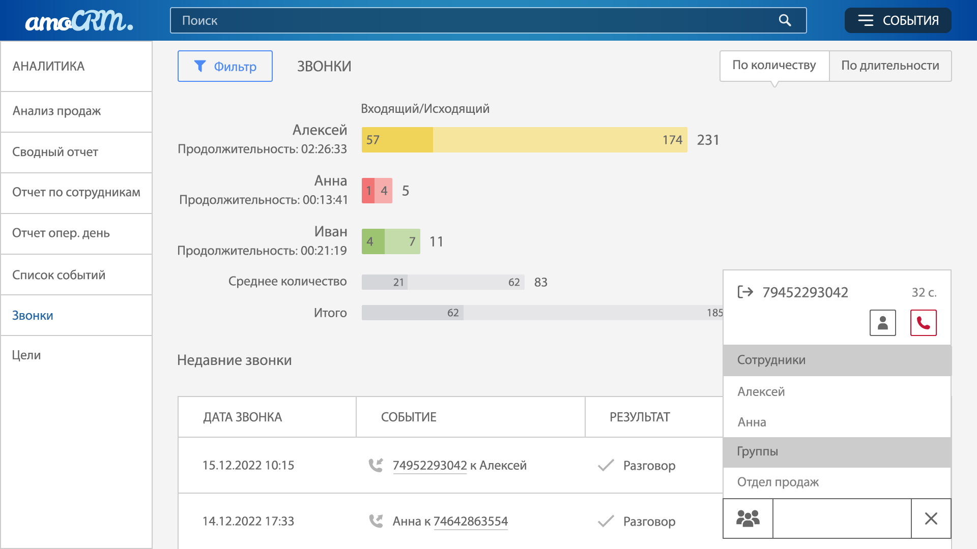Click the group users icon
This screenshot has width=977, height=549.
coord(748,518)
